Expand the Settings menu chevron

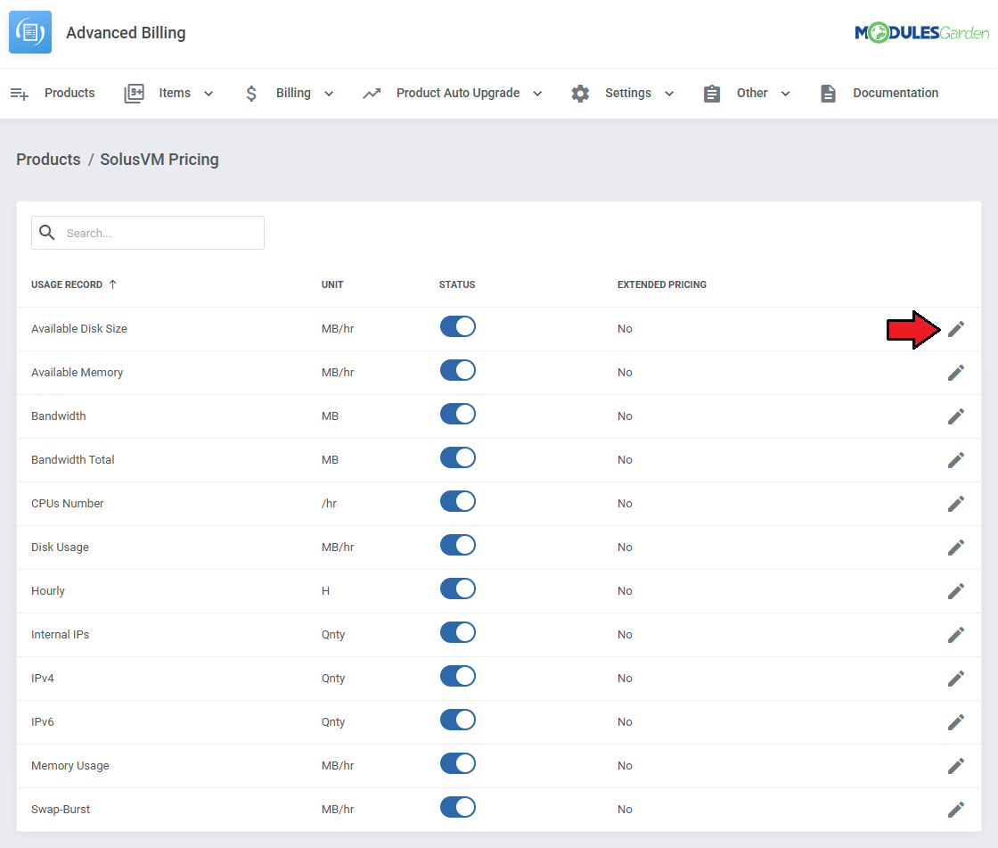[669, 94]
